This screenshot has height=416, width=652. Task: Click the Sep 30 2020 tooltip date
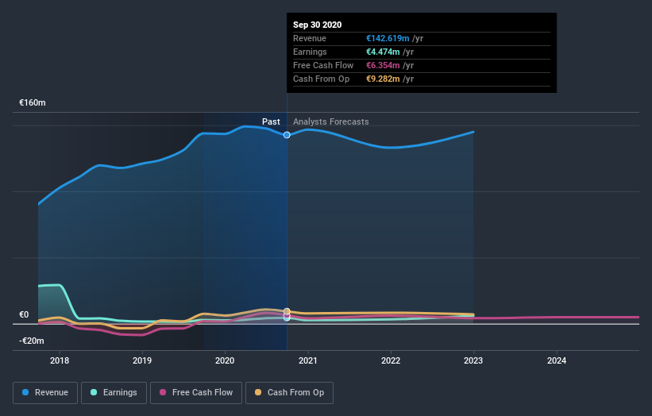[x=318, y=25]
